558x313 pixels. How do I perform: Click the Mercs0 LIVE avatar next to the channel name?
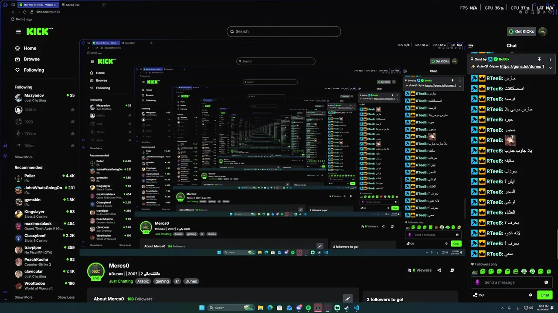click(x=96, y=272)
